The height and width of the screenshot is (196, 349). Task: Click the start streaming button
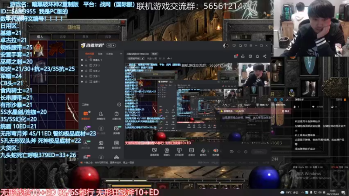[259, 152]
